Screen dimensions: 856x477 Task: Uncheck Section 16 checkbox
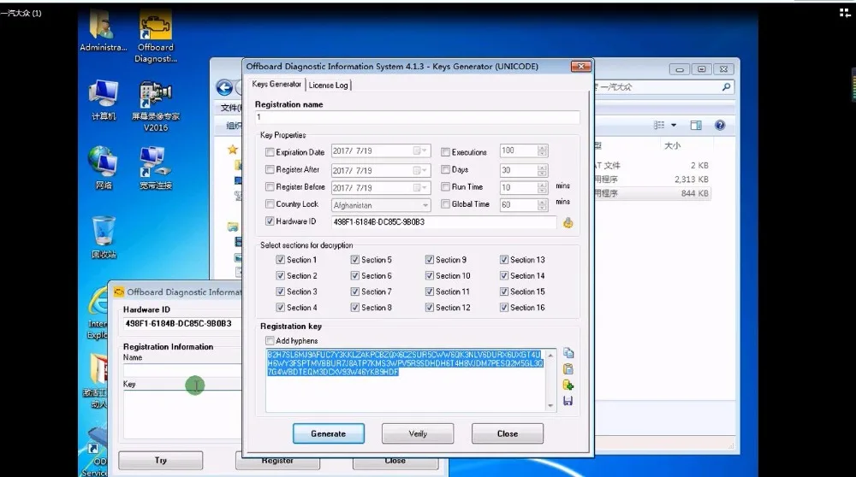[504, 308]
